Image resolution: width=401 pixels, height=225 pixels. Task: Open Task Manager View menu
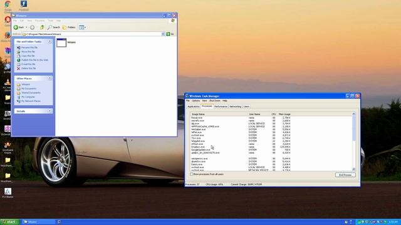205,101
